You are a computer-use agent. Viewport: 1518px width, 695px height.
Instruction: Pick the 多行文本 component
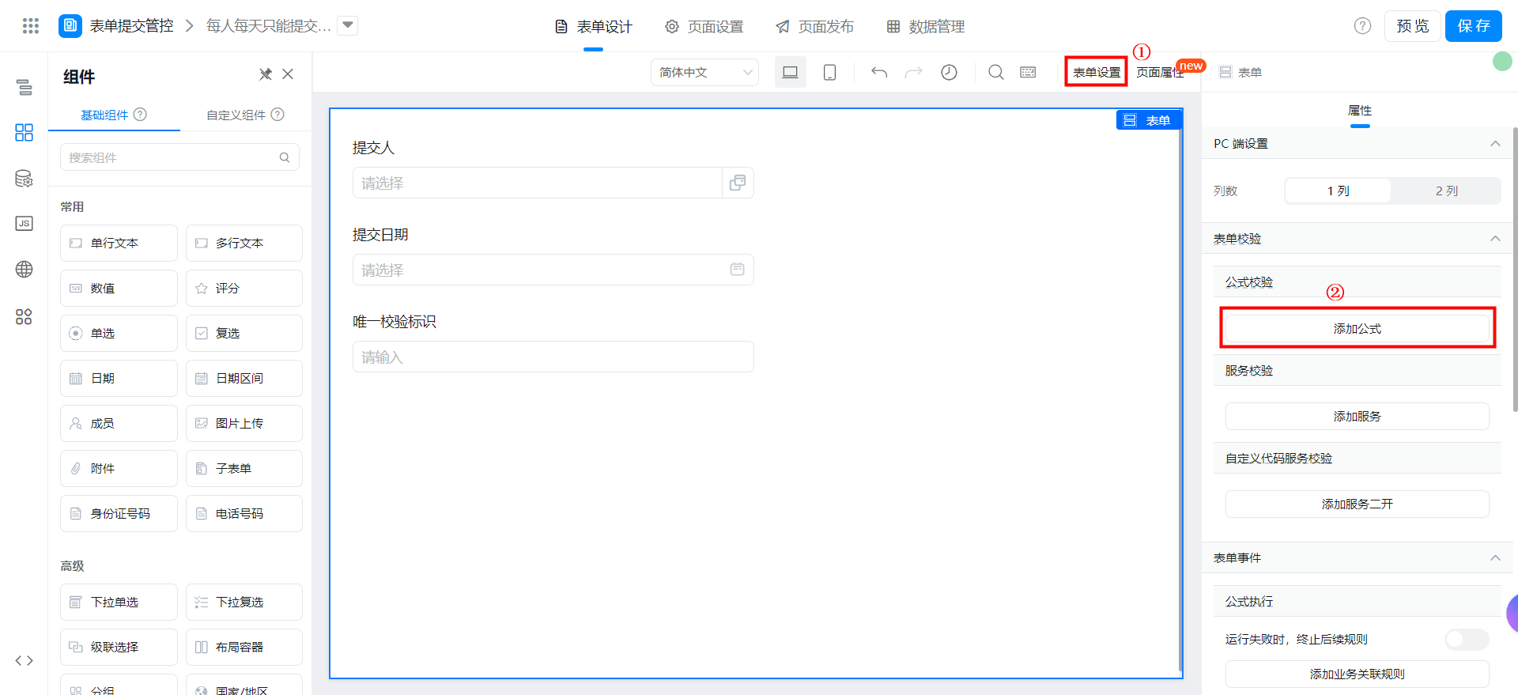pyautogui.click(x=244, y=243)
